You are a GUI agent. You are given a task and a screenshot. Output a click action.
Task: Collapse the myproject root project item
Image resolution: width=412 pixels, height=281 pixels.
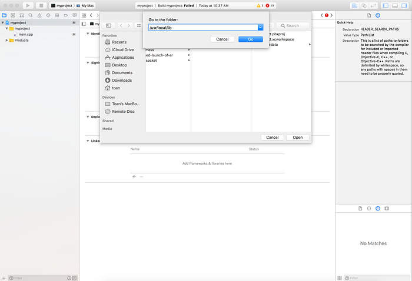click(x=2, y=23)
